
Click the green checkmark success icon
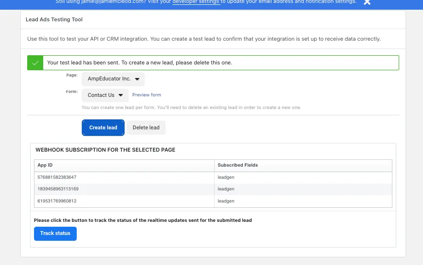(x=35, y=62)
